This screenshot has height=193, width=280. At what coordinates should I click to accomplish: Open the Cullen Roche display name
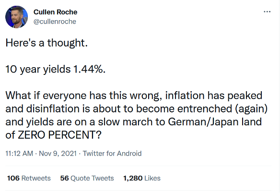click(x=55, y=12)
